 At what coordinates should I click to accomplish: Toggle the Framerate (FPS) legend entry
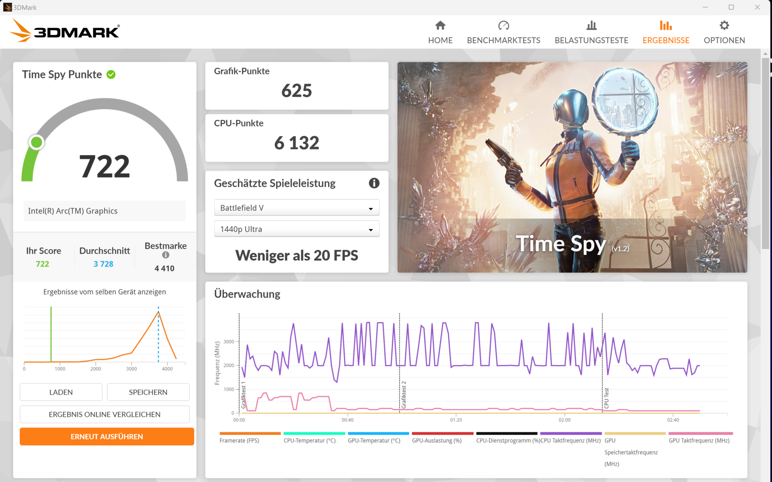(x=239, y=441)
